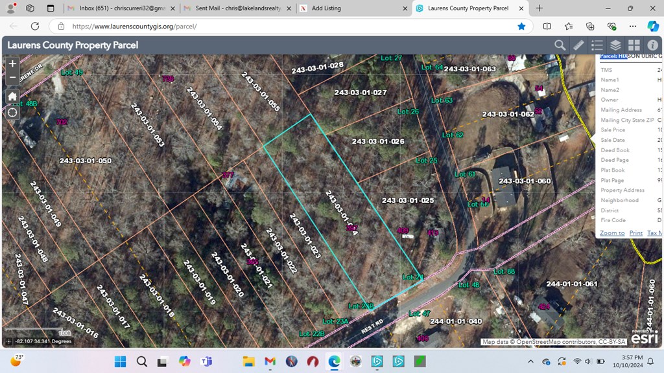The image size is (664, 373).
Task: Open the layer list panel
Action: 616,45
